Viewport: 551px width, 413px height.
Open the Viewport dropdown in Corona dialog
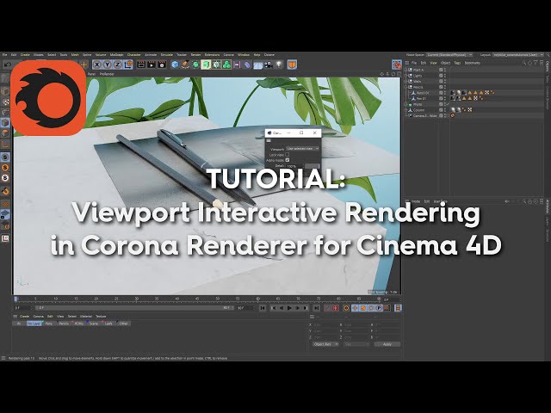coord(302,149)
